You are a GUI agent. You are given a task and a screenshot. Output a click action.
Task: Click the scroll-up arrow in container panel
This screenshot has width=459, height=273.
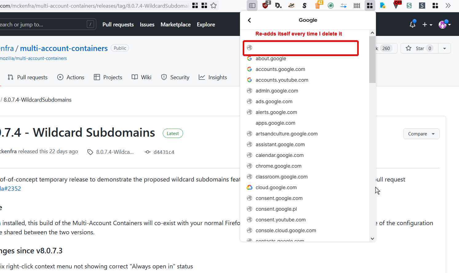(372, 33)
